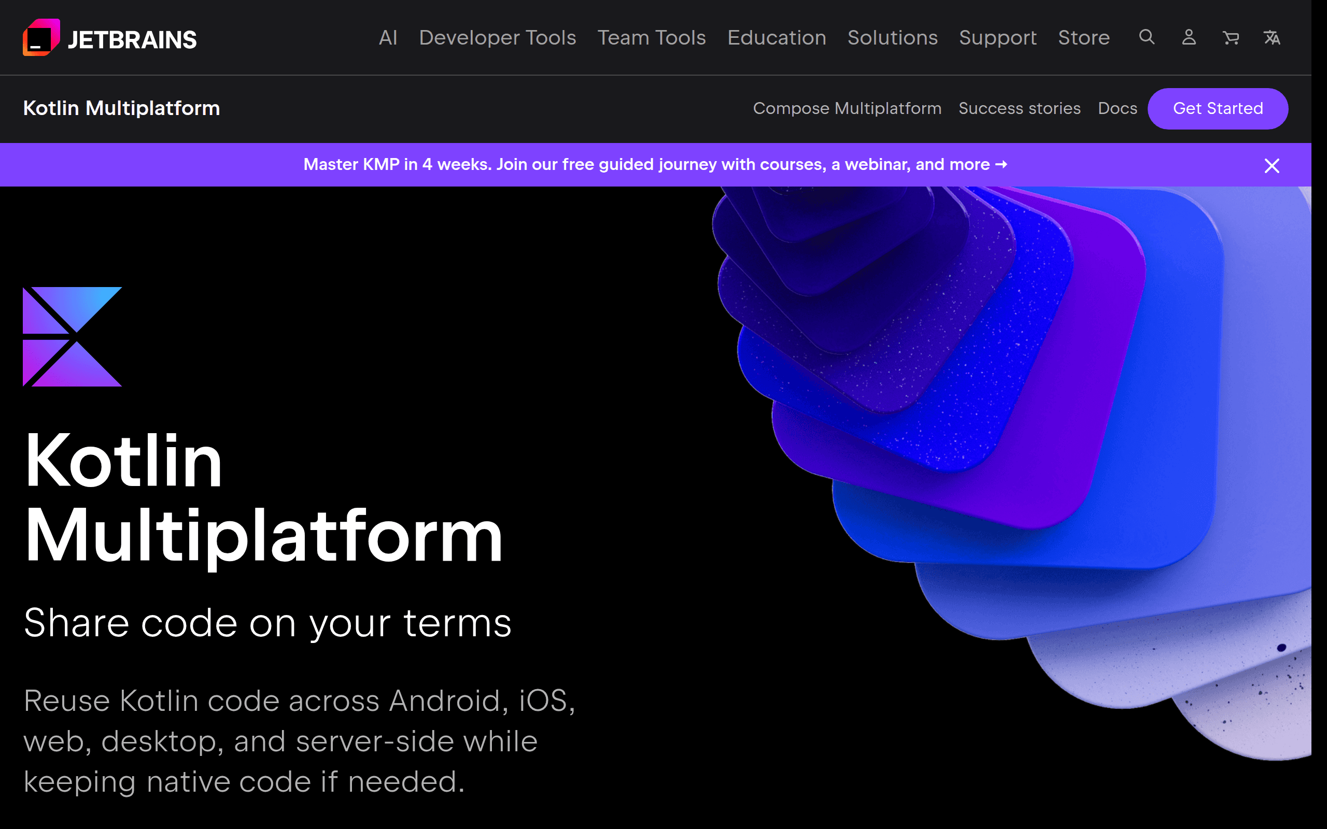The height and width of the screenshot is (829, 1327).
Task: Click the user account profile icon
Action: (1188, 37)
